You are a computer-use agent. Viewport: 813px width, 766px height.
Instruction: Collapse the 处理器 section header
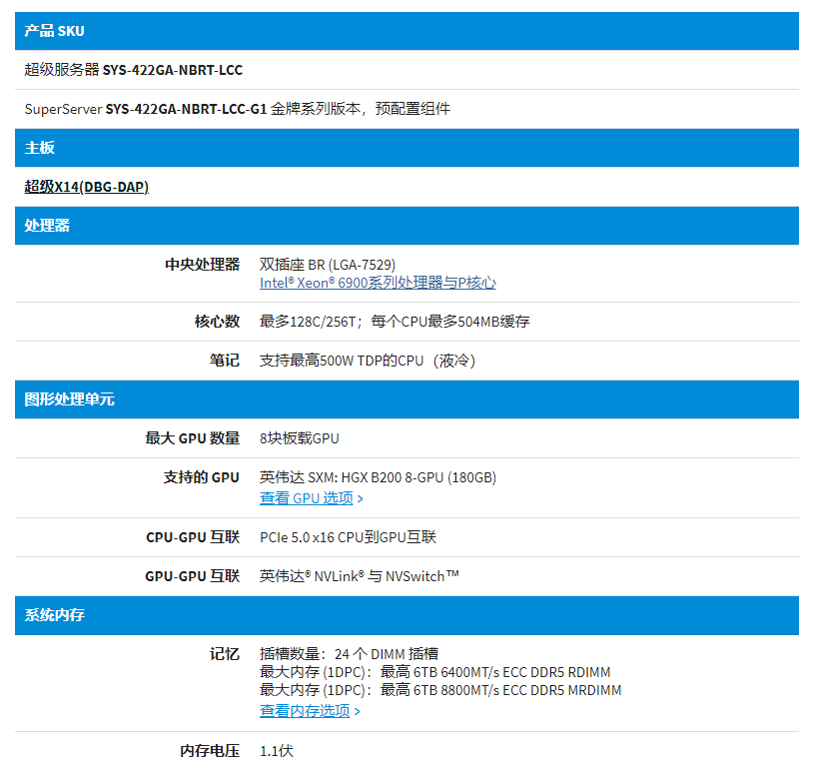[x=47, y=226]
